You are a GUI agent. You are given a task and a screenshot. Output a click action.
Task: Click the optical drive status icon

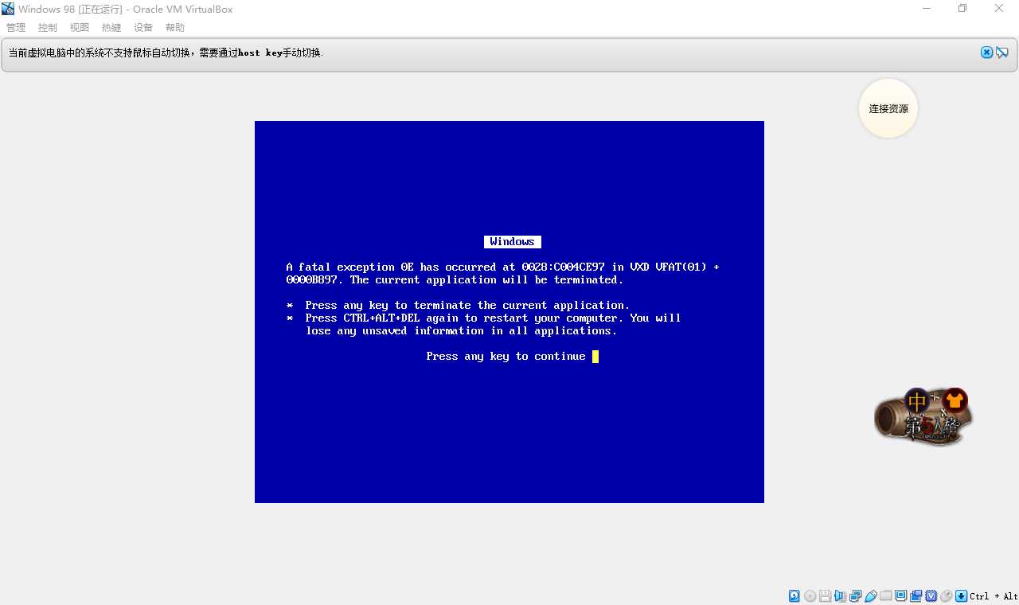click(810, 596)
